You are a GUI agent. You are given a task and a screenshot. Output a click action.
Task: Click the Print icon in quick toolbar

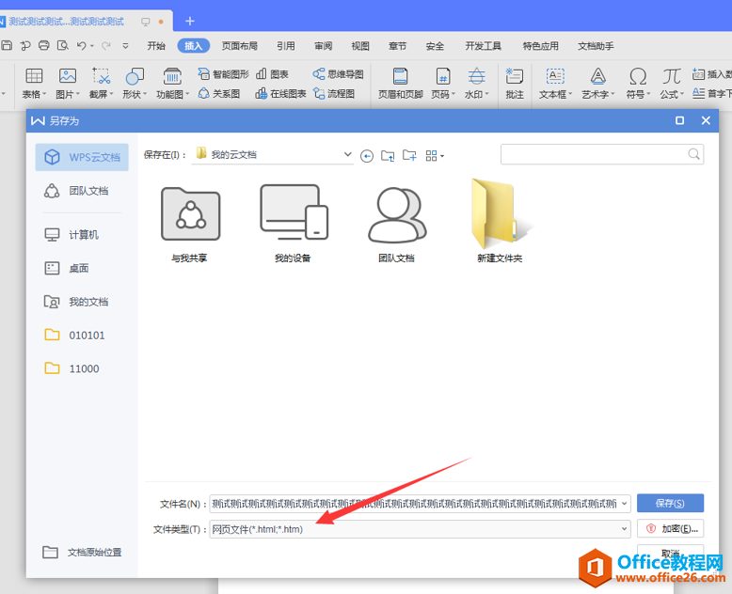pos(44,45)
